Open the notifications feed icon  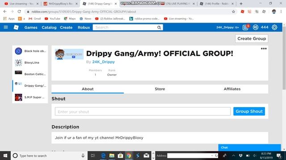click(245, 28)
